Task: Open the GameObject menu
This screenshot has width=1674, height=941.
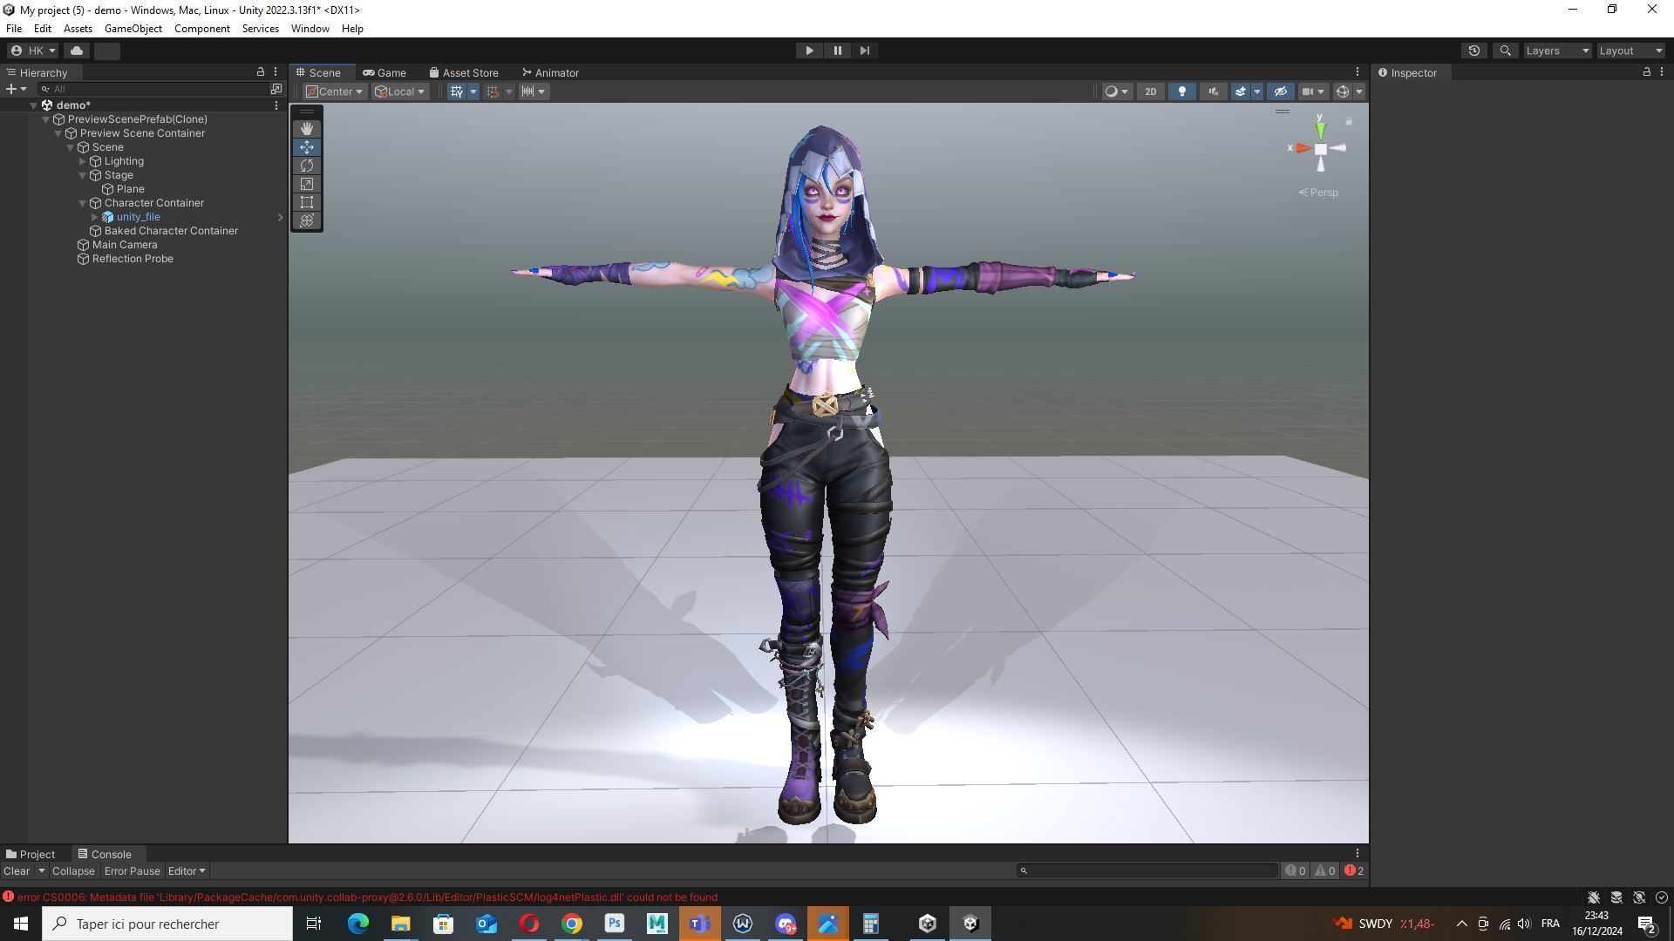Action: pos(133,29)
